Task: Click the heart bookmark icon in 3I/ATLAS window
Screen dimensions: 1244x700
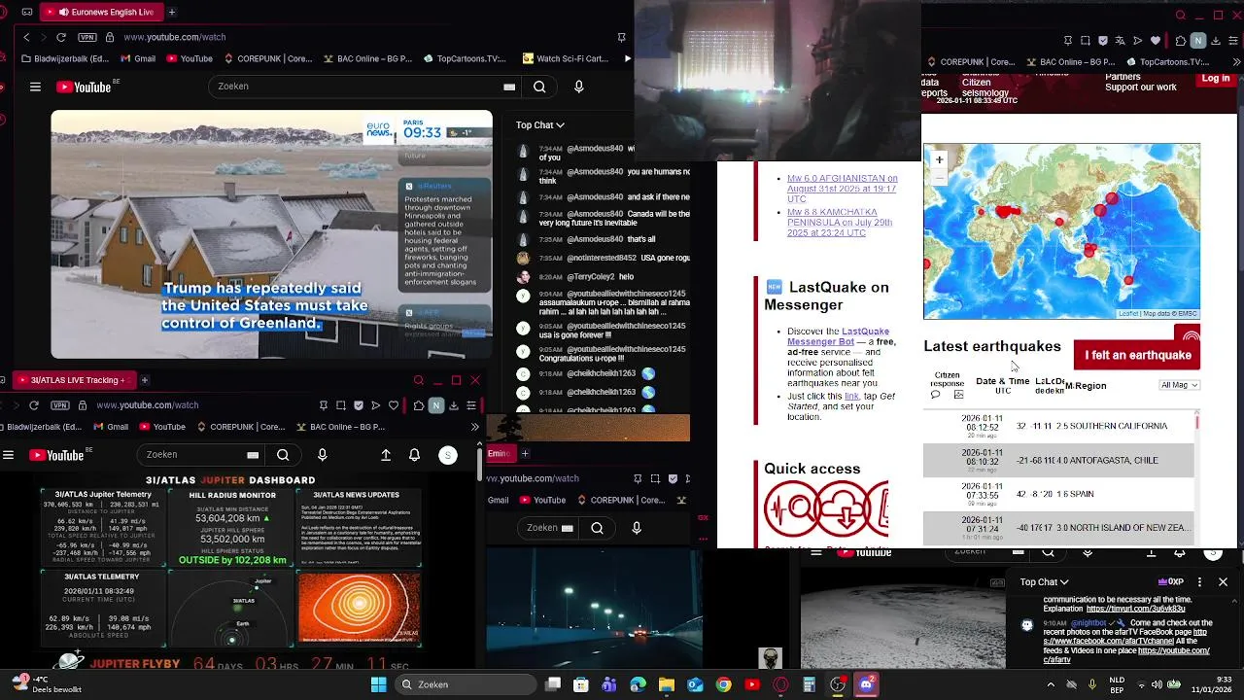Action: tap(394, 405)
